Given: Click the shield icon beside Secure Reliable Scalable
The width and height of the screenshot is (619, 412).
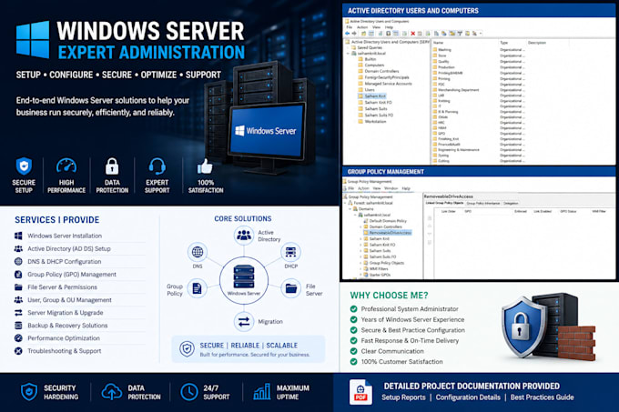Looking at the screenshot, I should tap(187, 349).
